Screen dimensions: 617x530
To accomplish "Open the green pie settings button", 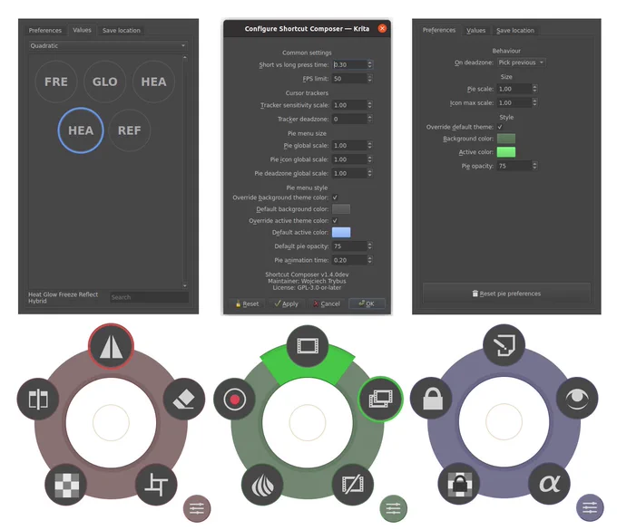I will pos(393,508).
